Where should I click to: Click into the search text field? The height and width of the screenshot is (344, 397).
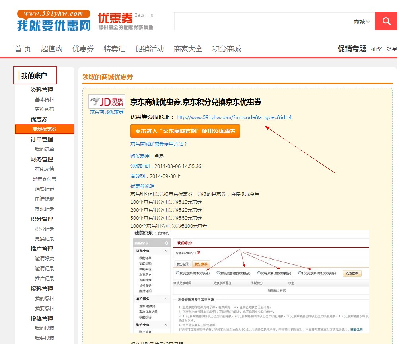[263, 21]
